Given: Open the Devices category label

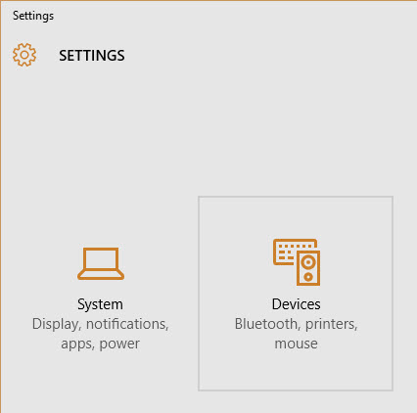Looking at the screenshot, I should (x=297, y=304).
